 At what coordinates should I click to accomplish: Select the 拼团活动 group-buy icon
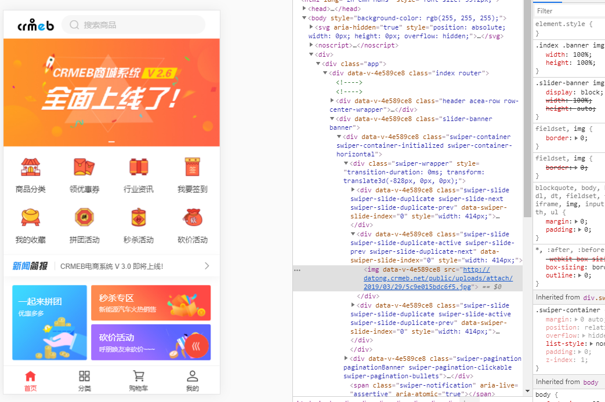[84, 218]
